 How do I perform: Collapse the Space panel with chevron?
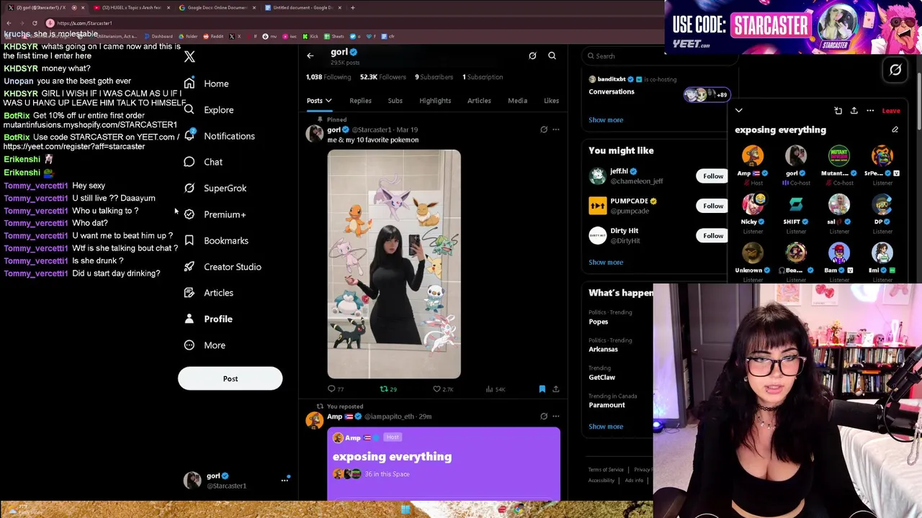(x=738, y=111)
